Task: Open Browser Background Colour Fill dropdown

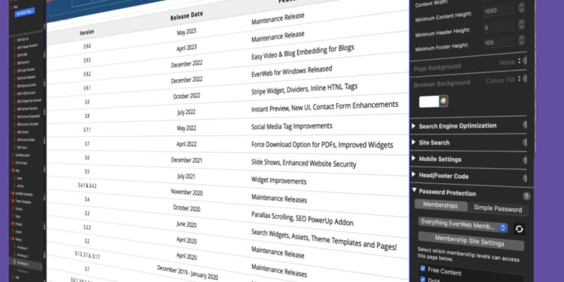Action: [x=503, y=80]
